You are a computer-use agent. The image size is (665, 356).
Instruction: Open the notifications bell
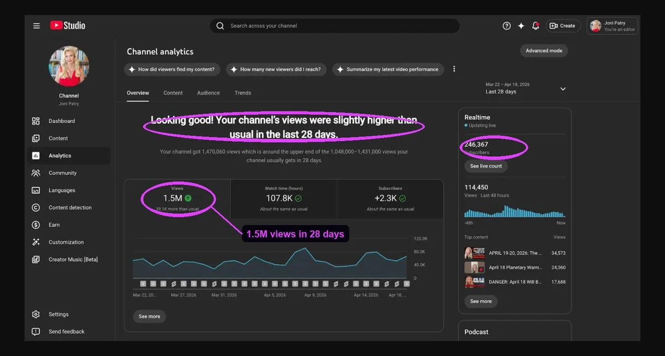click(535, 25)
